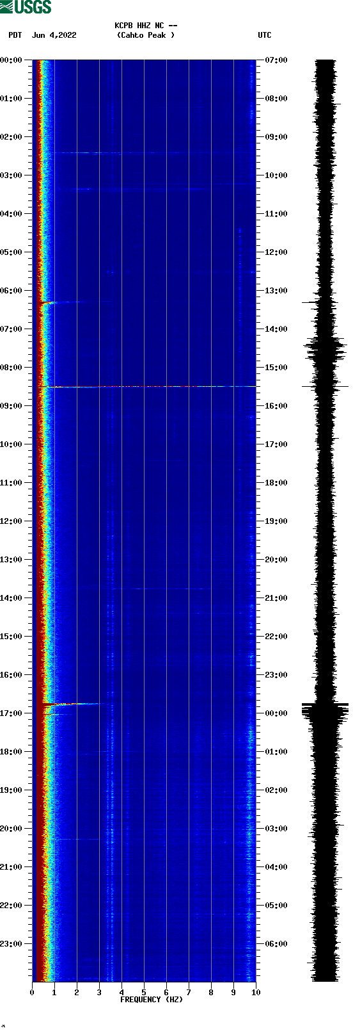Screen dimensions: 353x1033
Task: Click the 10:00 UTC time label
Action: point(276,175)
